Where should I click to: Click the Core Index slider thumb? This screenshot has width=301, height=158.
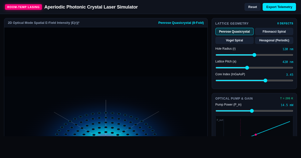(265, 81)
